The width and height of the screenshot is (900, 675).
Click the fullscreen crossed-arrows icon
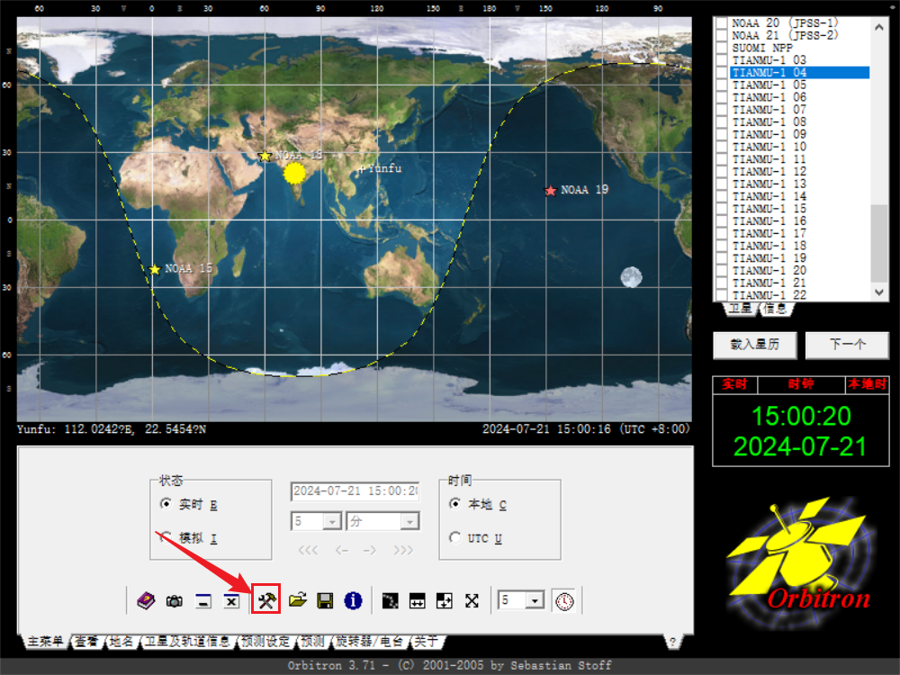(x=472, y=600)
